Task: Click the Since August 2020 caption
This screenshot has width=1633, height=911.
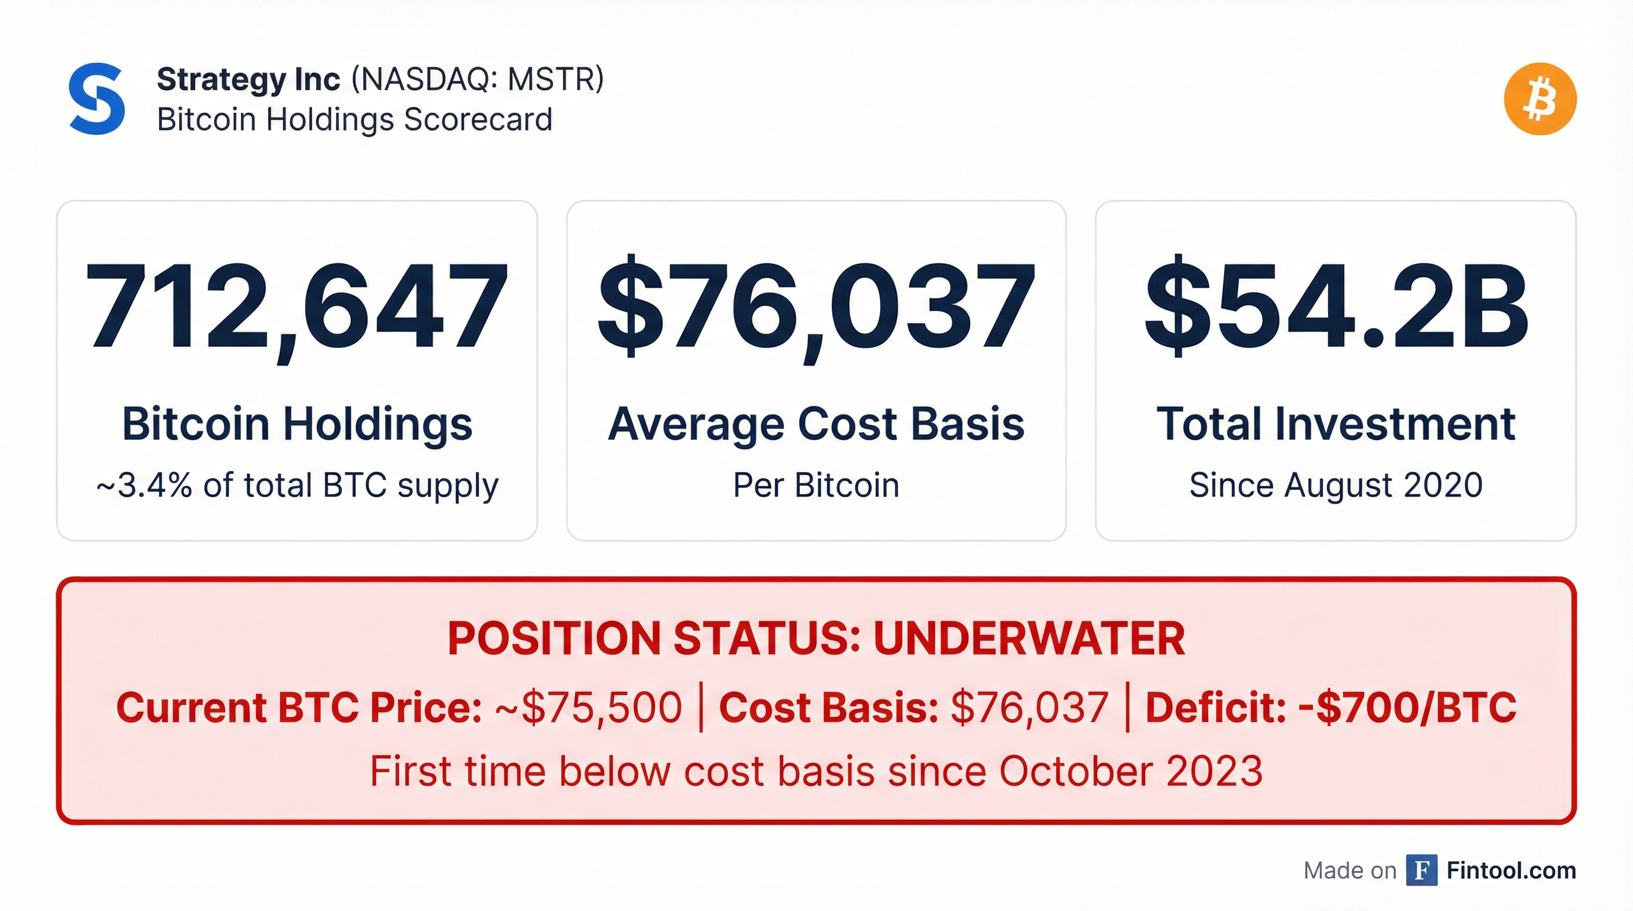Action: [x=1336, y=485]
